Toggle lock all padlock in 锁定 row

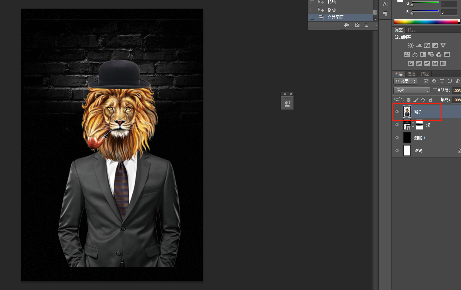(x=431, y=100)
